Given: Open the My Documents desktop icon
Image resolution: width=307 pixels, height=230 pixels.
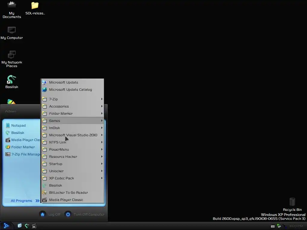Looking at the screenshot, I should point(12,10).
